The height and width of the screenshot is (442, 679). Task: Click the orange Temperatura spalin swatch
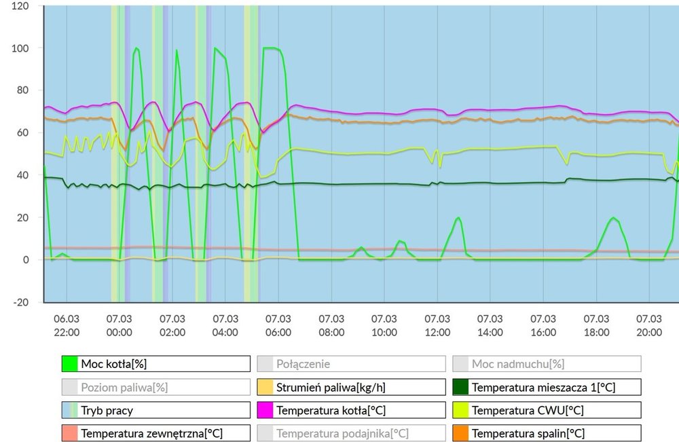click(461, 433)
